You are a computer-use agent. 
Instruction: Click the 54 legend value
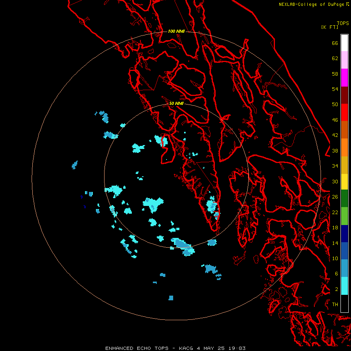[335, 89]
